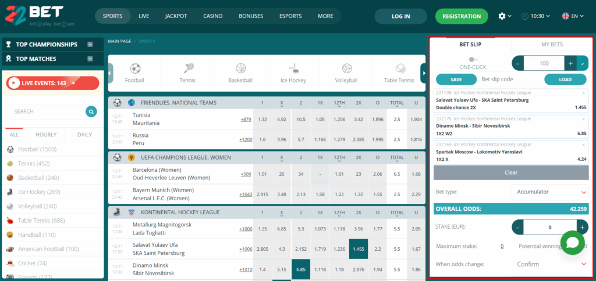The image size is (596, 281).
Task: Click Maximum stake value 0
Action: point(502,246)
